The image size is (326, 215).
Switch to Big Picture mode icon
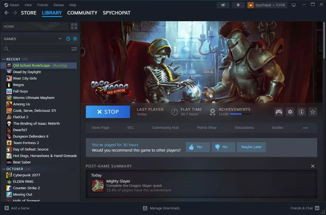click(x=294, y=5)
